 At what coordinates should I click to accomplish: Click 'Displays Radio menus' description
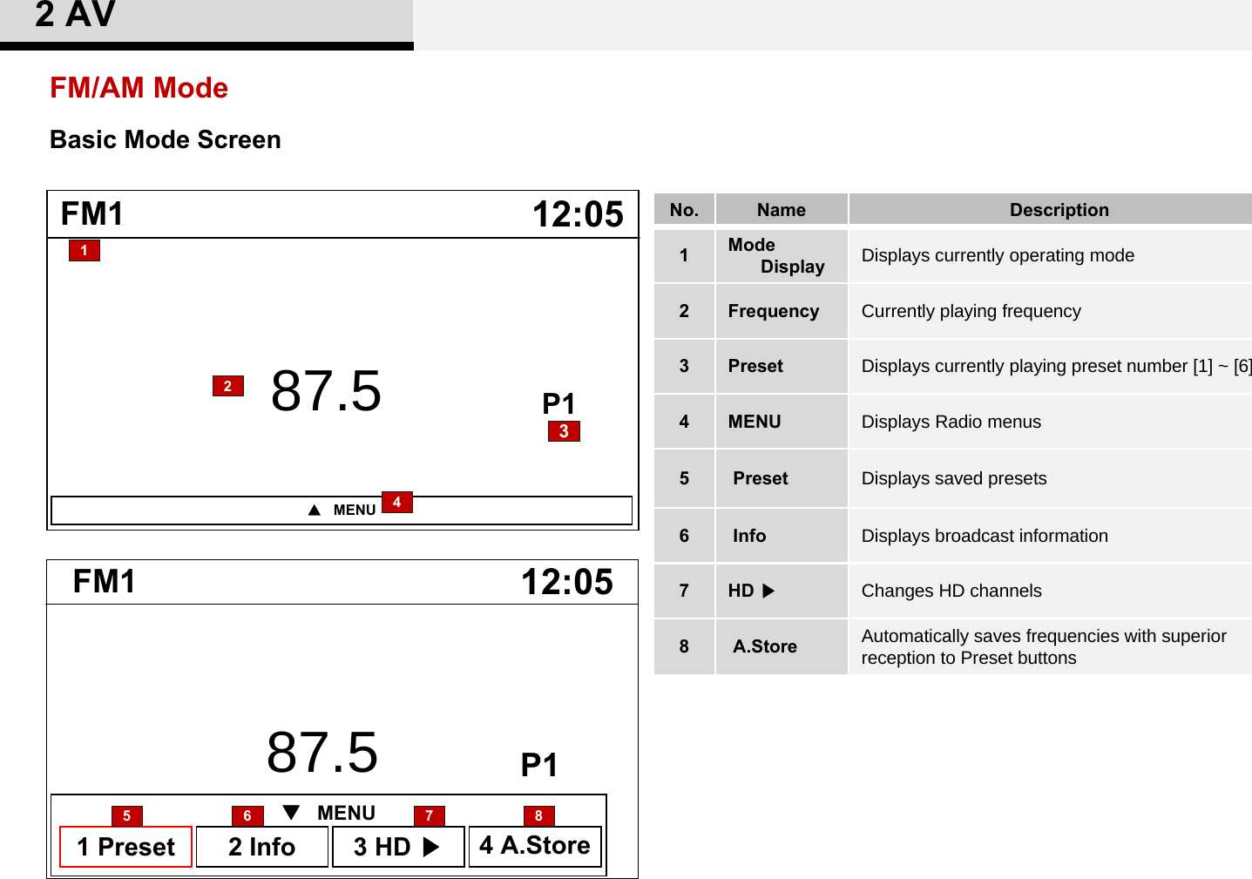pos(951,422)
